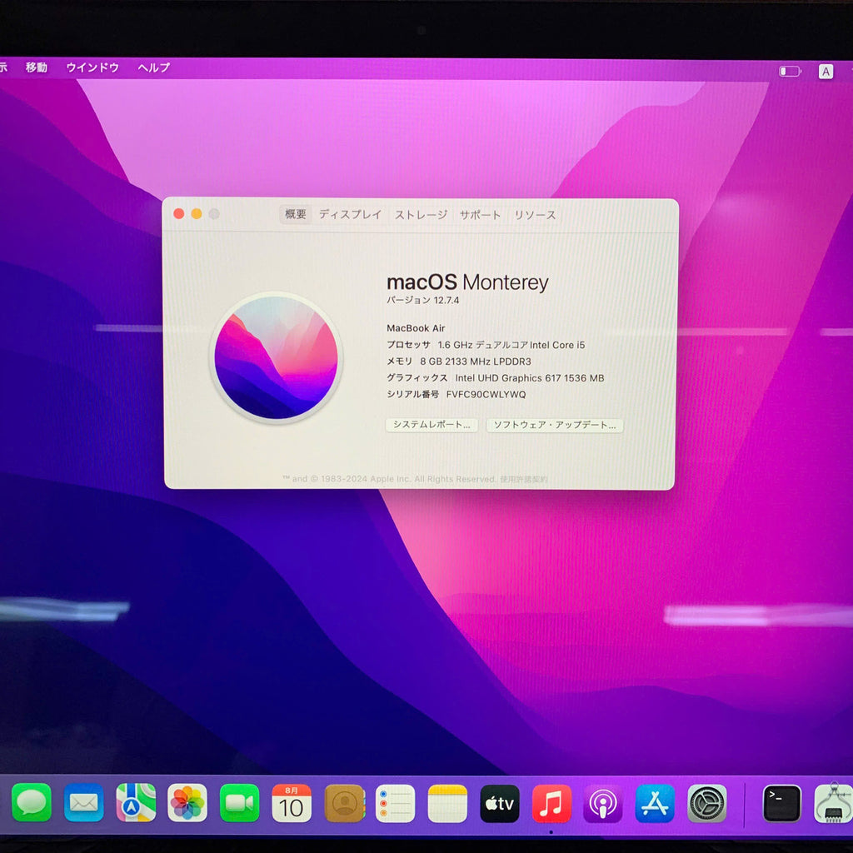
Task: Launch Maps from the Dock
Action: pos(136,802)
